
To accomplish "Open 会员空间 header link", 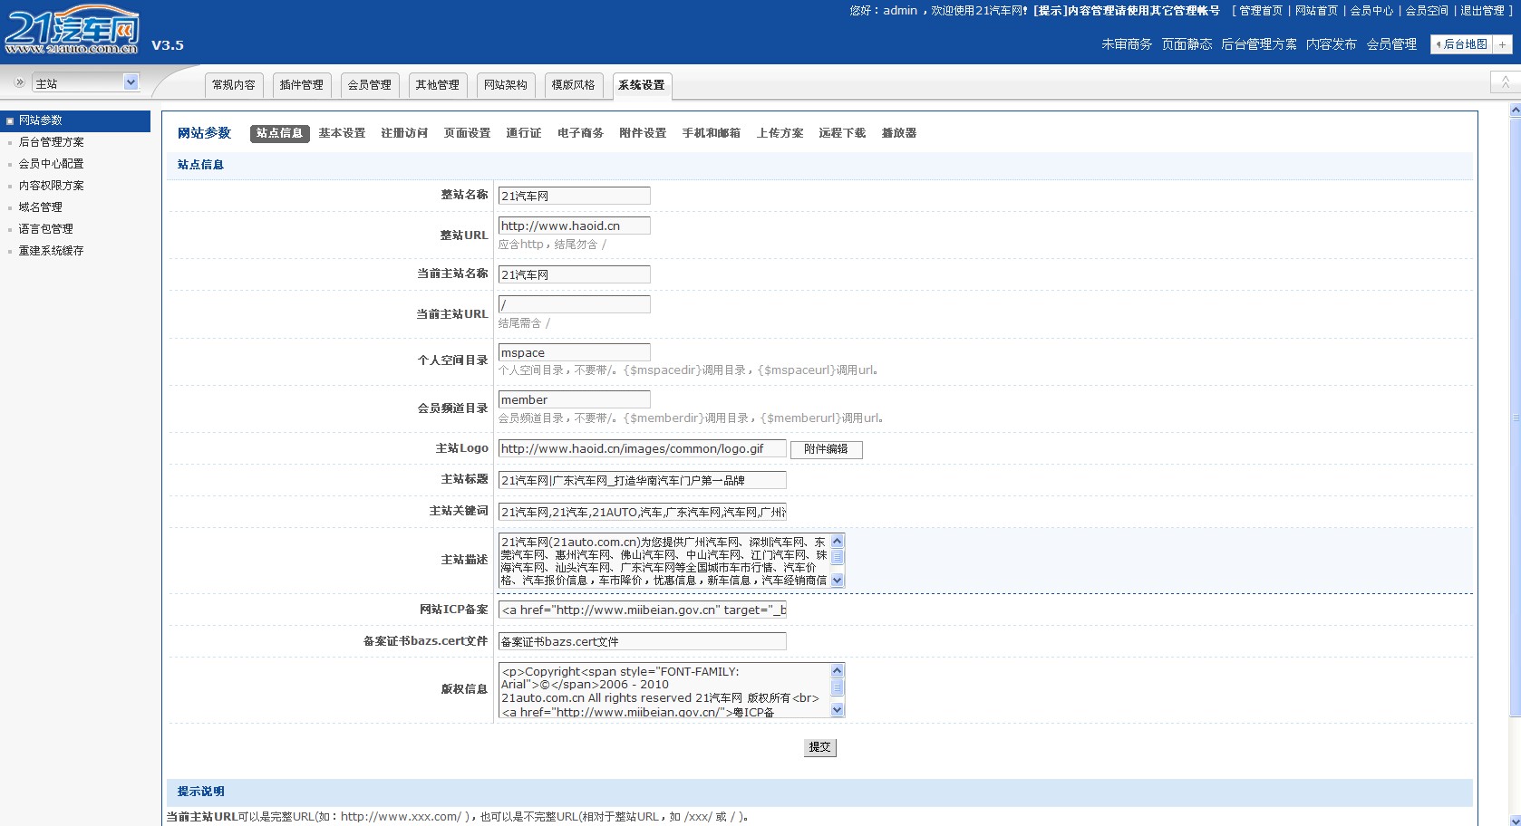I will [1427, 11].
